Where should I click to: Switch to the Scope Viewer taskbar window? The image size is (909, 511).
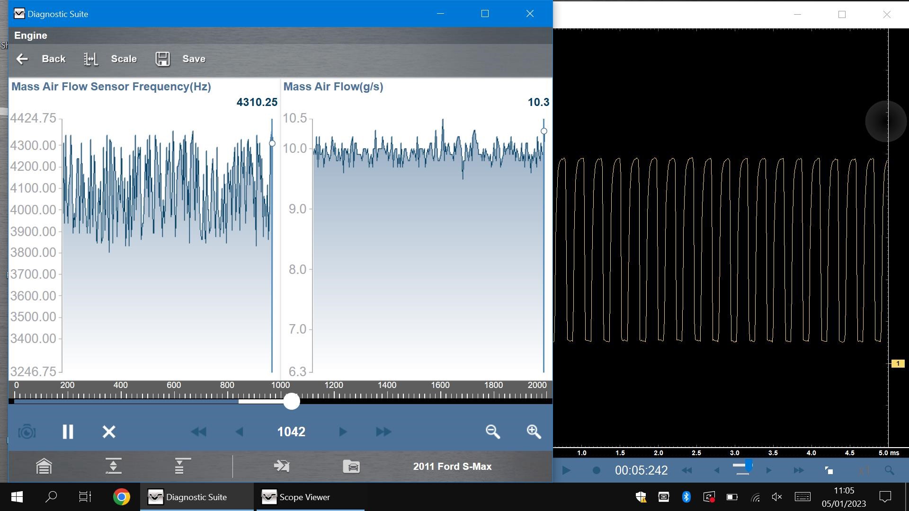[x=296, y=497]
